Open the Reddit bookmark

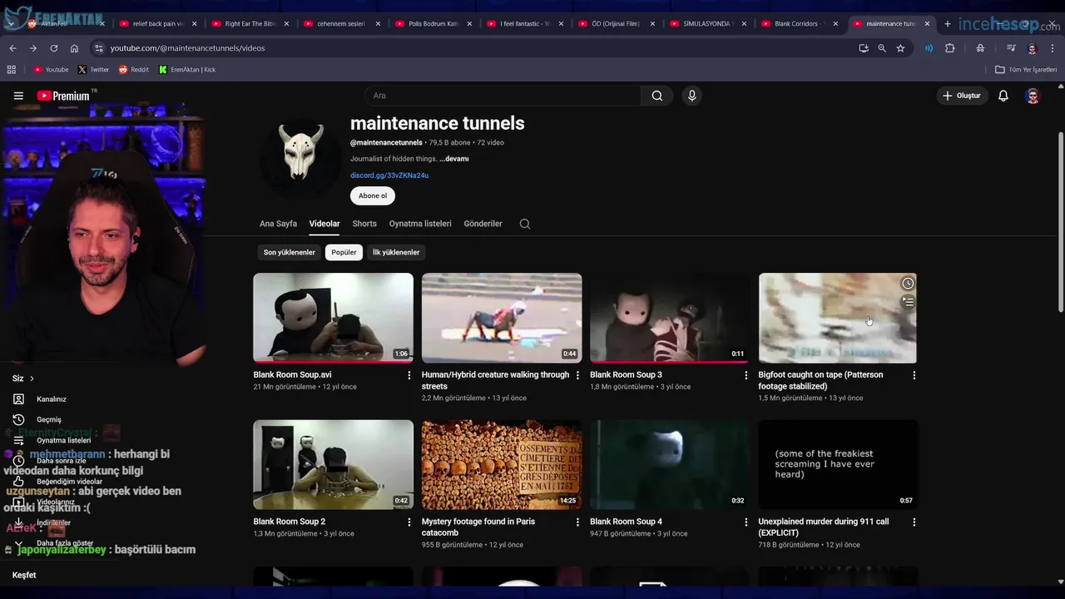click(133, 70)
